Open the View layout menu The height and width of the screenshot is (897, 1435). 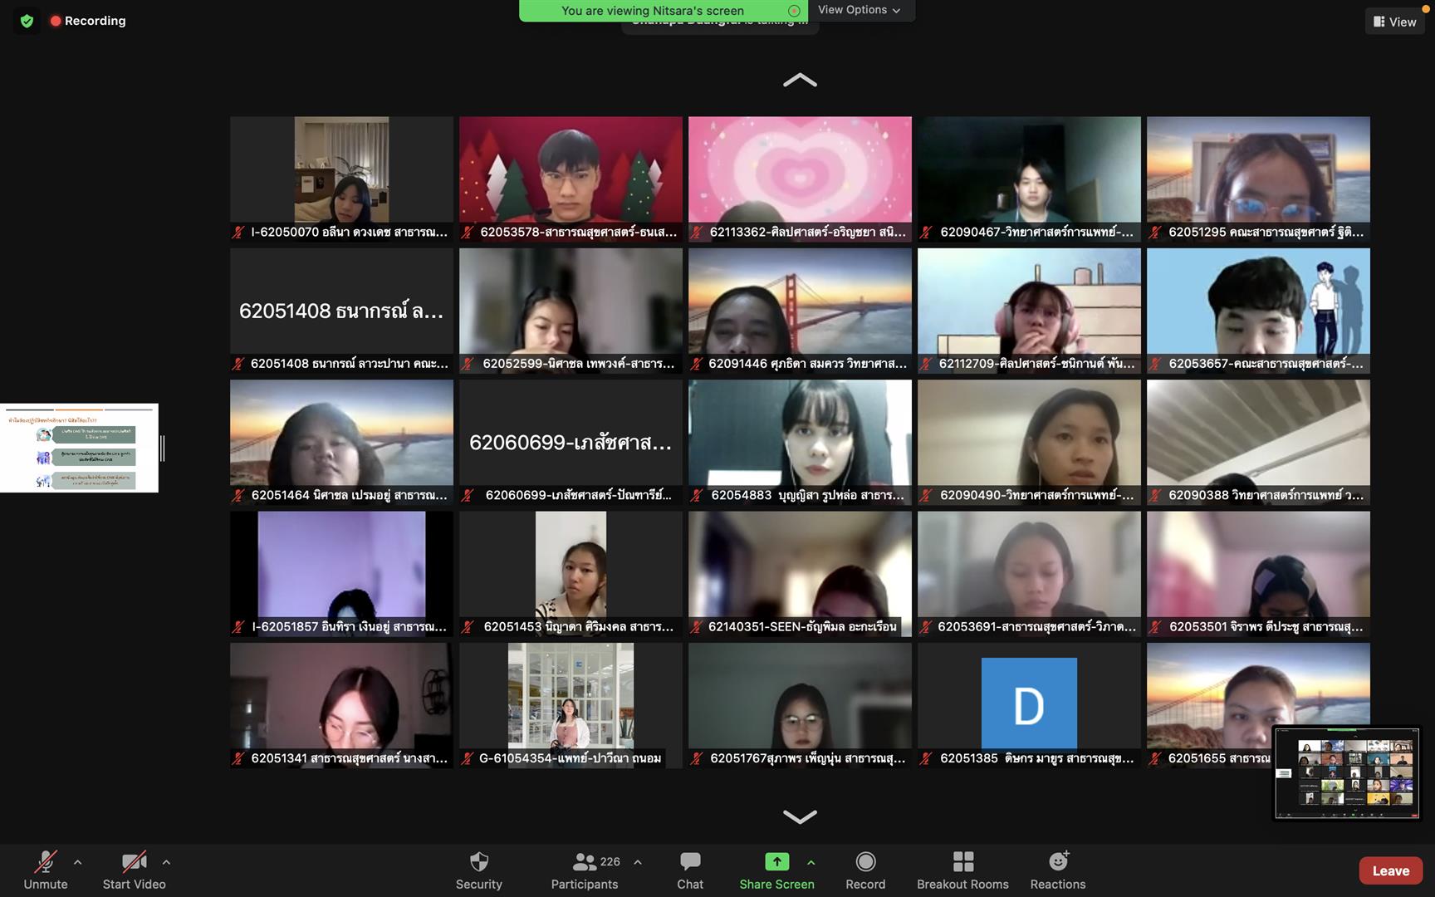[1395, 22]
